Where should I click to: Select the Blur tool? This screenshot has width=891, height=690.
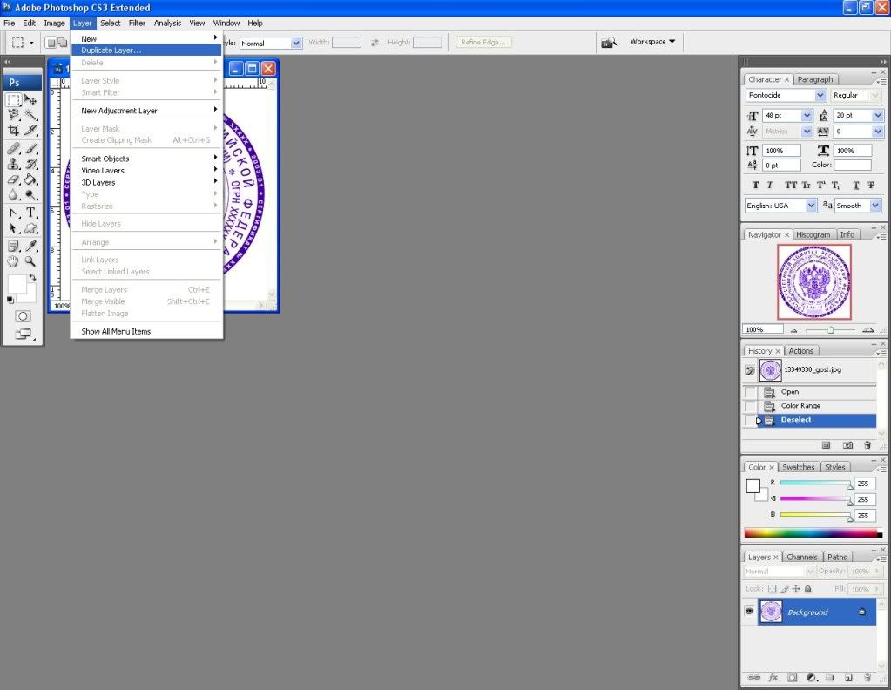[x=14, y=194]
